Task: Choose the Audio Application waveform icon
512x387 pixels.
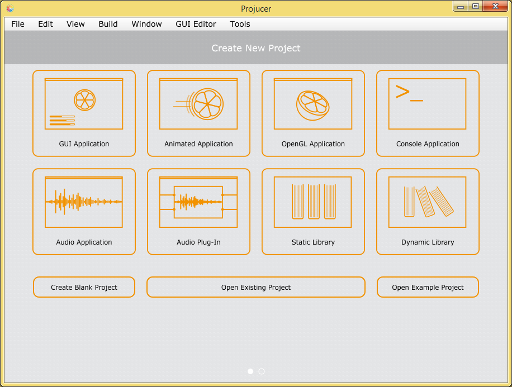Action: click(84, 202)
